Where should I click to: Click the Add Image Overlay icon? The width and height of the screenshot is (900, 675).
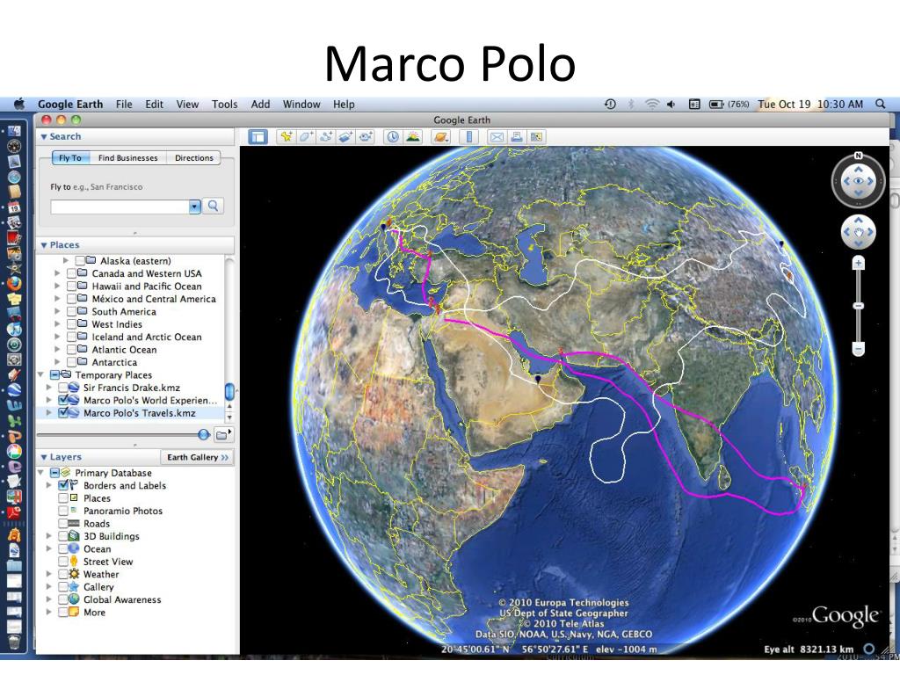click(345, 136)
